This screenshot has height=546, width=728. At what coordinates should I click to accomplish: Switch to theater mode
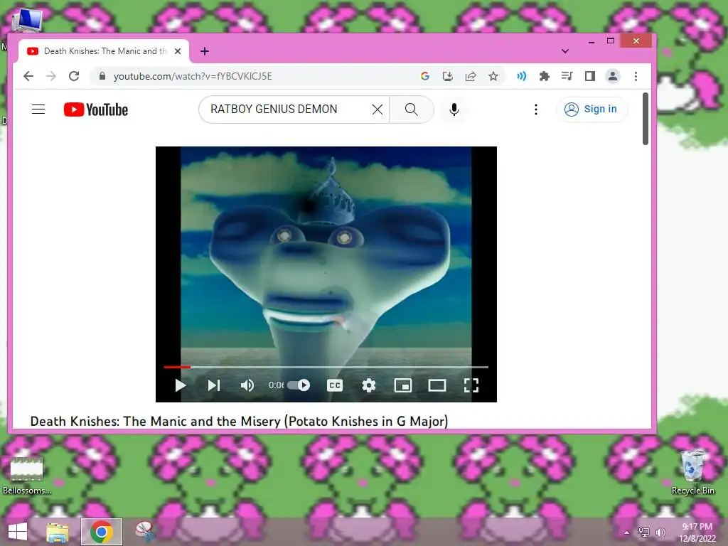click(437, 385)
